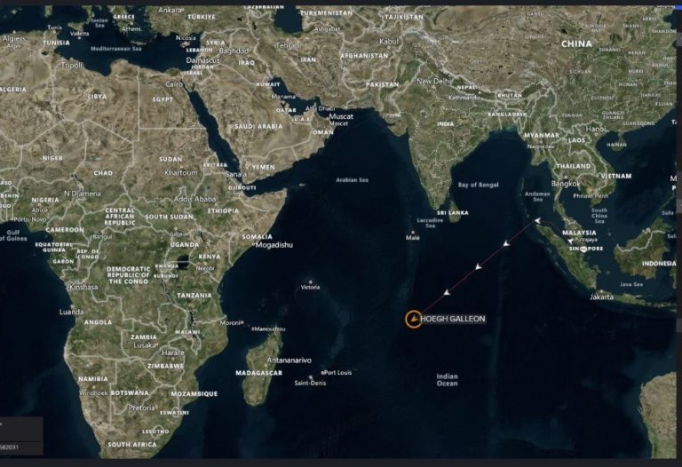Click the Pretoria city label
Image resolution: width=682 pixels, height=467 pixels.
(x=141, y=408)
